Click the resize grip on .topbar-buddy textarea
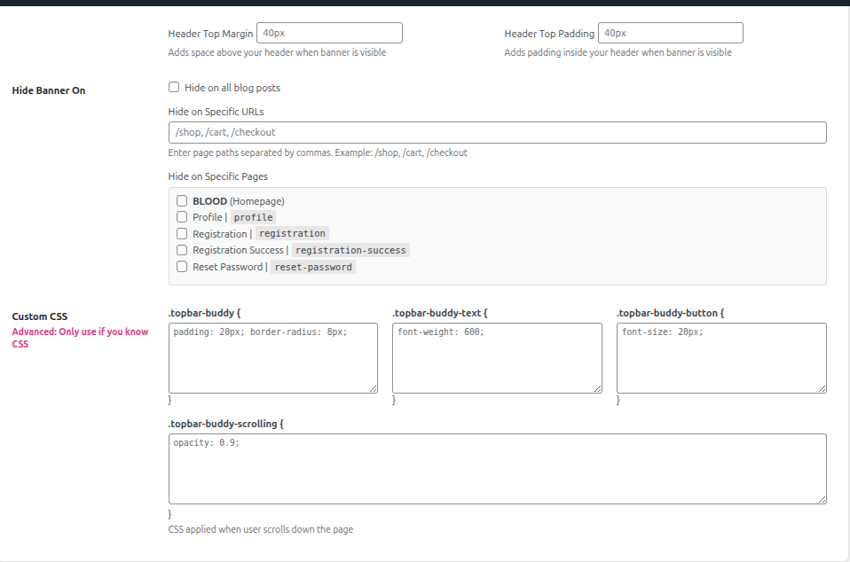Screen dimensions: 850x562 click(374, 387)
